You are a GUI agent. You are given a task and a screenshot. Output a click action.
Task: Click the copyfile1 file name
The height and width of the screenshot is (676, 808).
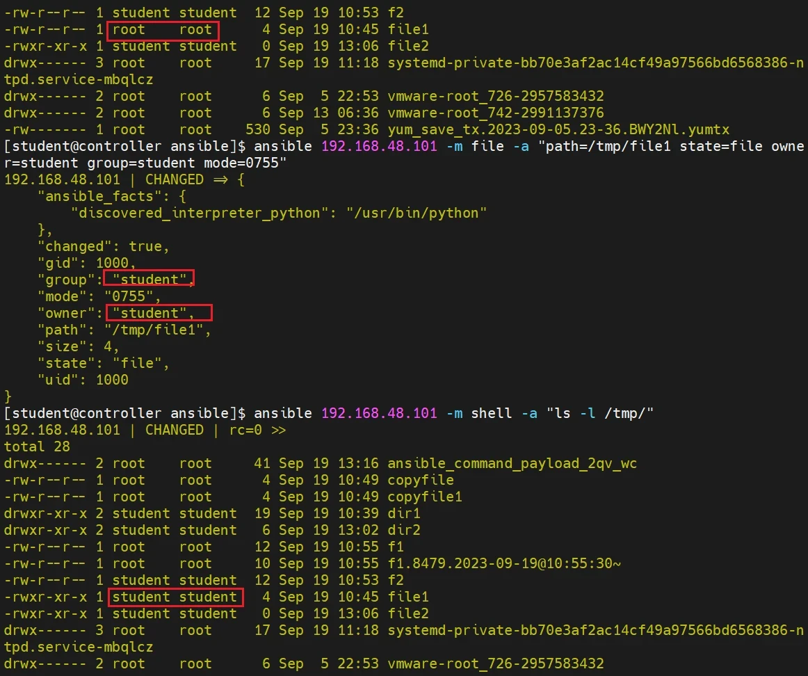point(424,497)
